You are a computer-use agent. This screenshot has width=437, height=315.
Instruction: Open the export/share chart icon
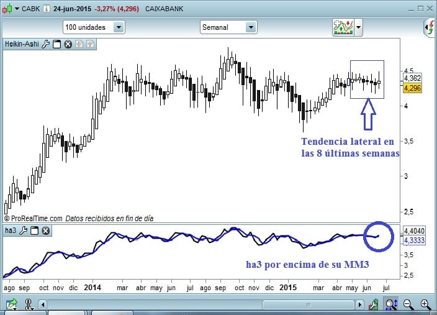coord(11,304)
